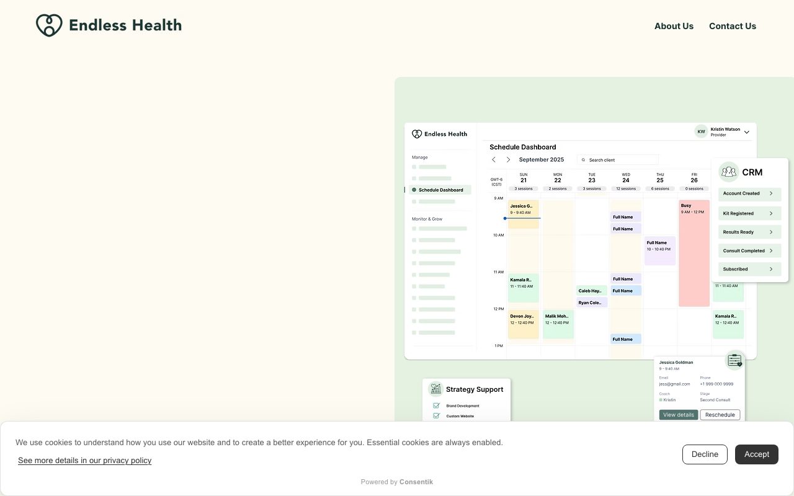This screenshot has height=496, width=794.
Task: Open the red Busy block on Friday
Action: tap(694, 253)
